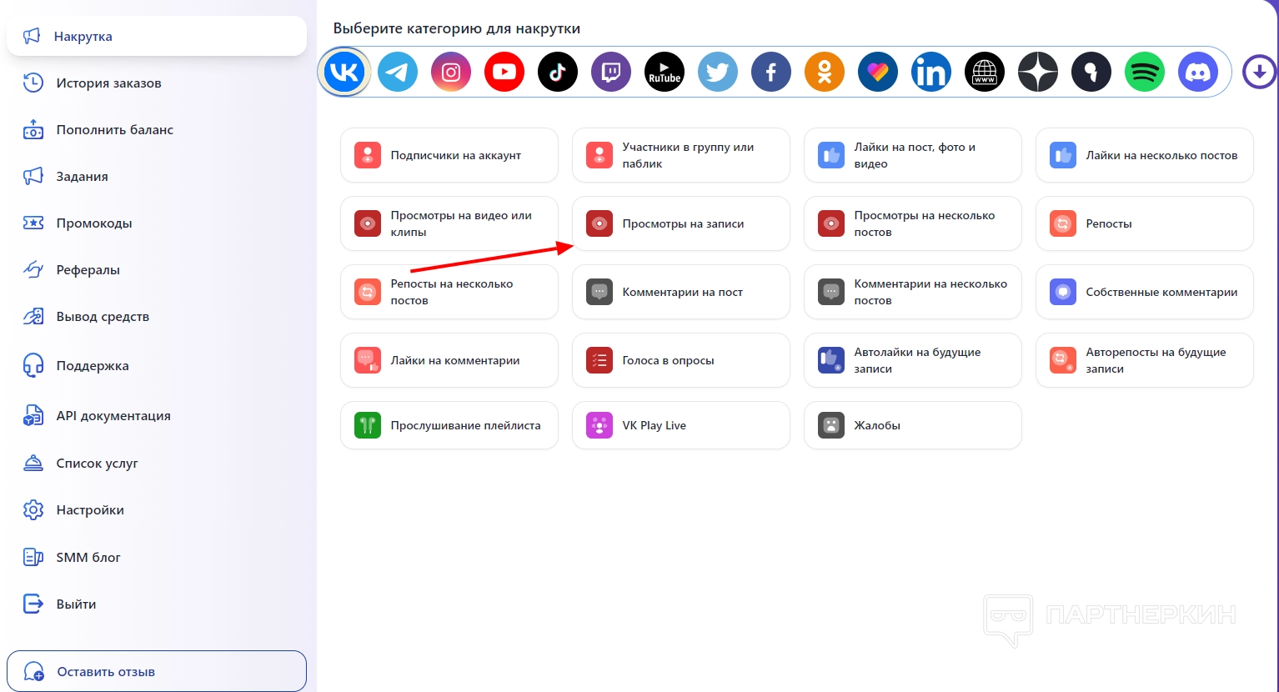Choose Подписчики на аккаунт service
Image resolution: width=1279 pixels, height=692 pixels.
(449, 155)
